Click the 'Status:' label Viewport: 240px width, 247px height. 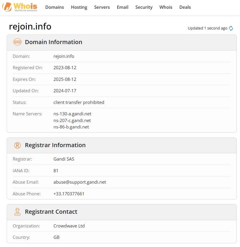(x=20, y=102)
